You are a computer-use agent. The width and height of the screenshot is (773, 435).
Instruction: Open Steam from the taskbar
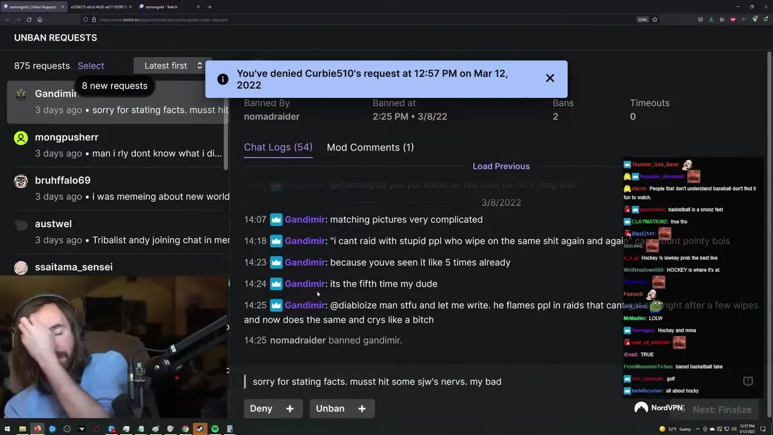pos(200,429)
